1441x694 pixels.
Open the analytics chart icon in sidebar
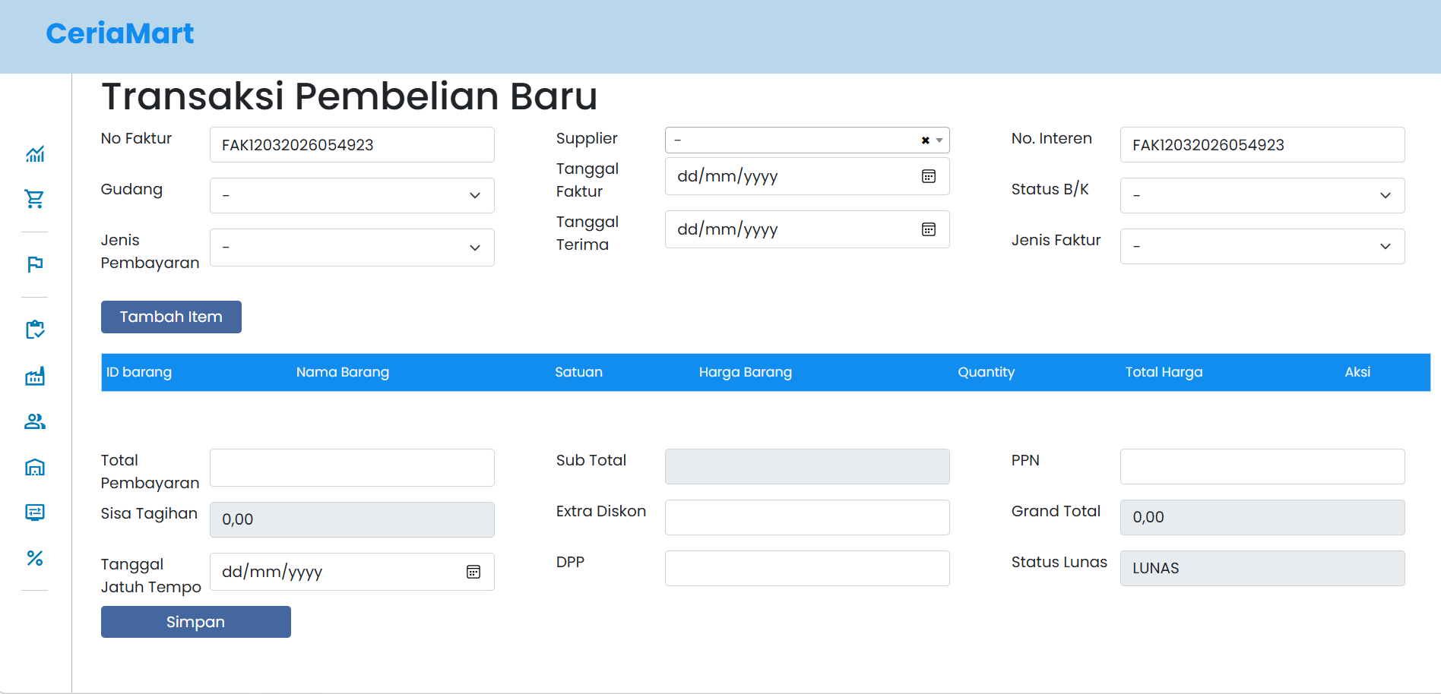point(35,154)
